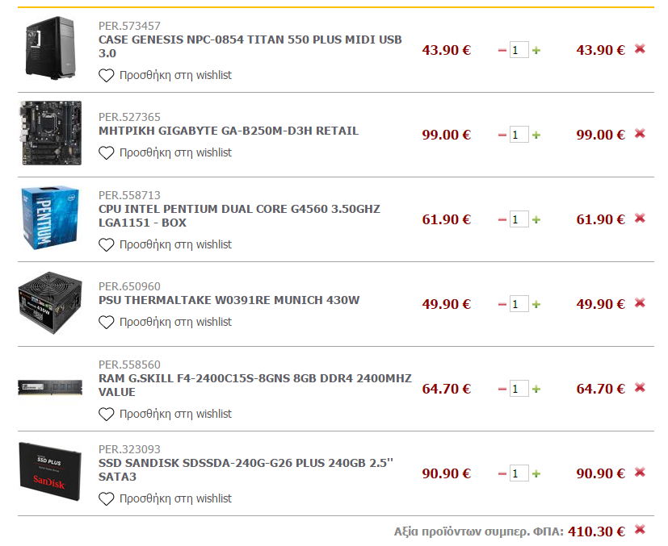Remove SanDisk SSD from cart
This screenshot has width=668, height=546.
640,472
